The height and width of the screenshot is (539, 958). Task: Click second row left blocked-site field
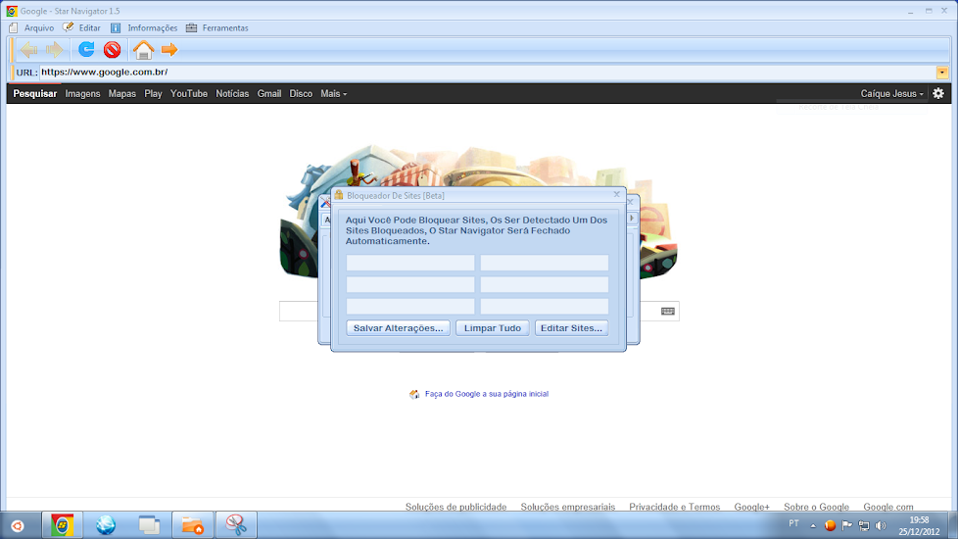coord(410,285)
